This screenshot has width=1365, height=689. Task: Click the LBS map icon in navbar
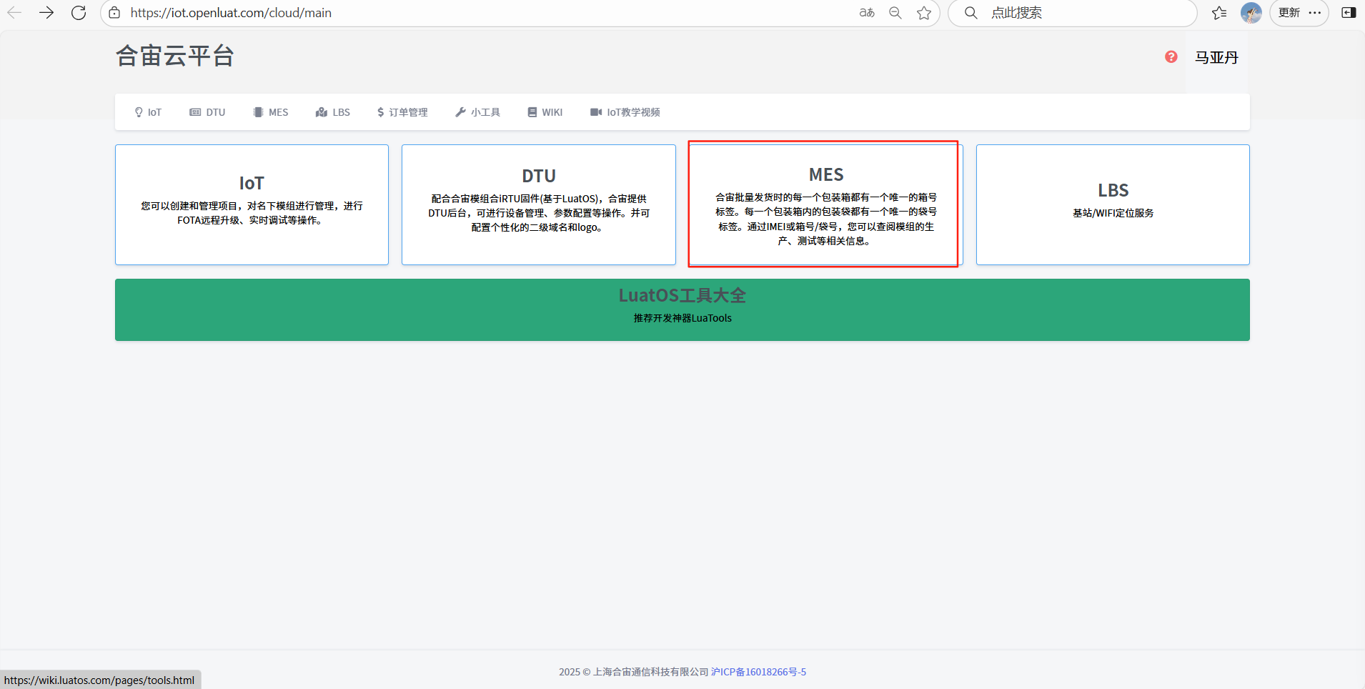[x=322, y=112]
